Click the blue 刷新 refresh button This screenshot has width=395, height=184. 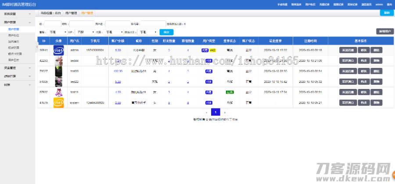point(386,13)
